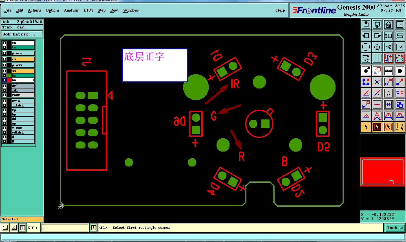Click the pan up view icon

(x=366, y=25)
